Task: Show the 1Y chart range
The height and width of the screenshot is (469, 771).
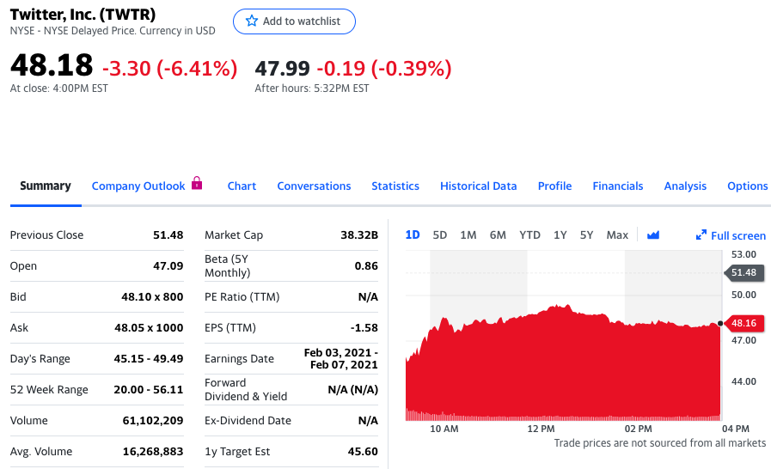Action: (x=560, y=235)
